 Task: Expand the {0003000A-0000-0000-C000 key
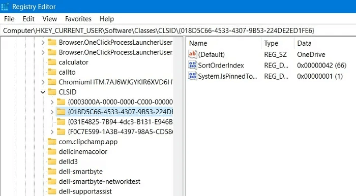(52, 102)
